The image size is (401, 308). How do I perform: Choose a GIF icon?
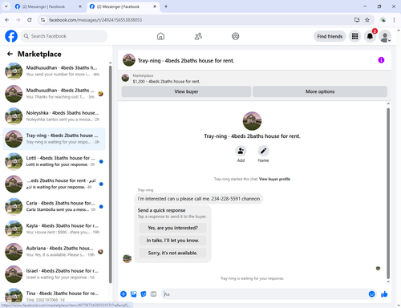153,294
